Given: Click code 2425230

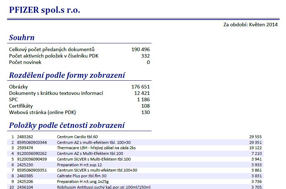Looking at the screenshot, I should [x=25, y=165].
